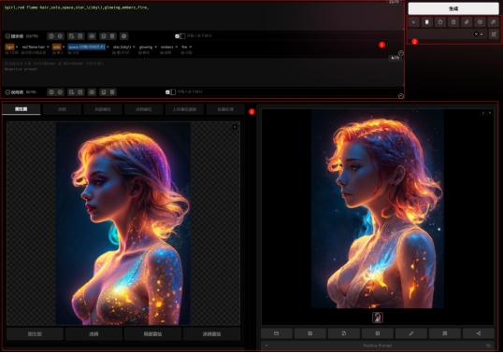Open the output folder icon below the result
503x353 pixels.
pos(277,333)
